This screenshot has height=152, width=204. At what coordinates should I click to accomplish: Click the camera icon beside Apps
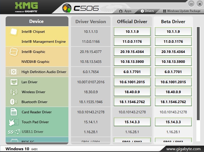click(121, 11)
